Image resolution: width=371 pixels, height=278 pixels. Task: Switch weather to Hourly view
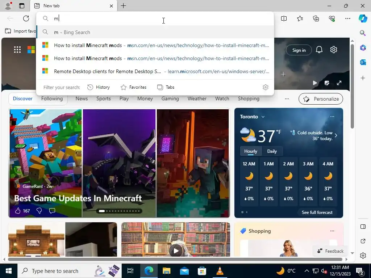251,151
